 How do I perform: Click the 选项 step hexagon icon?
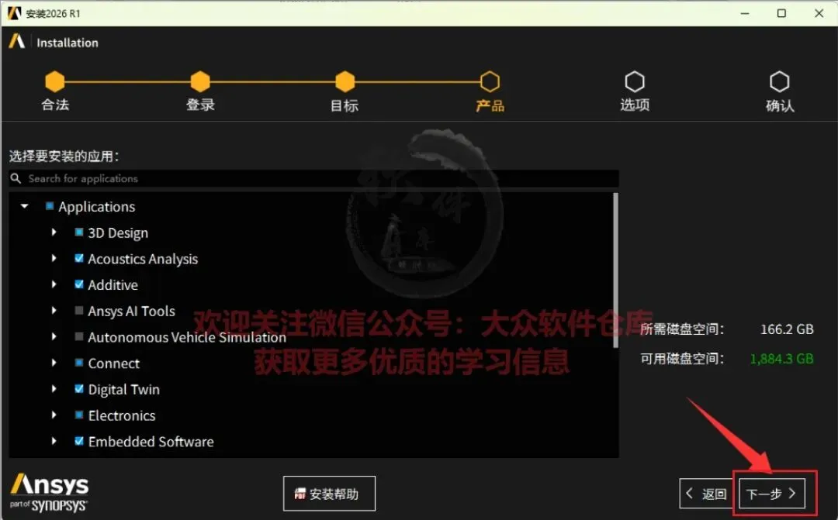pos(635,81)
